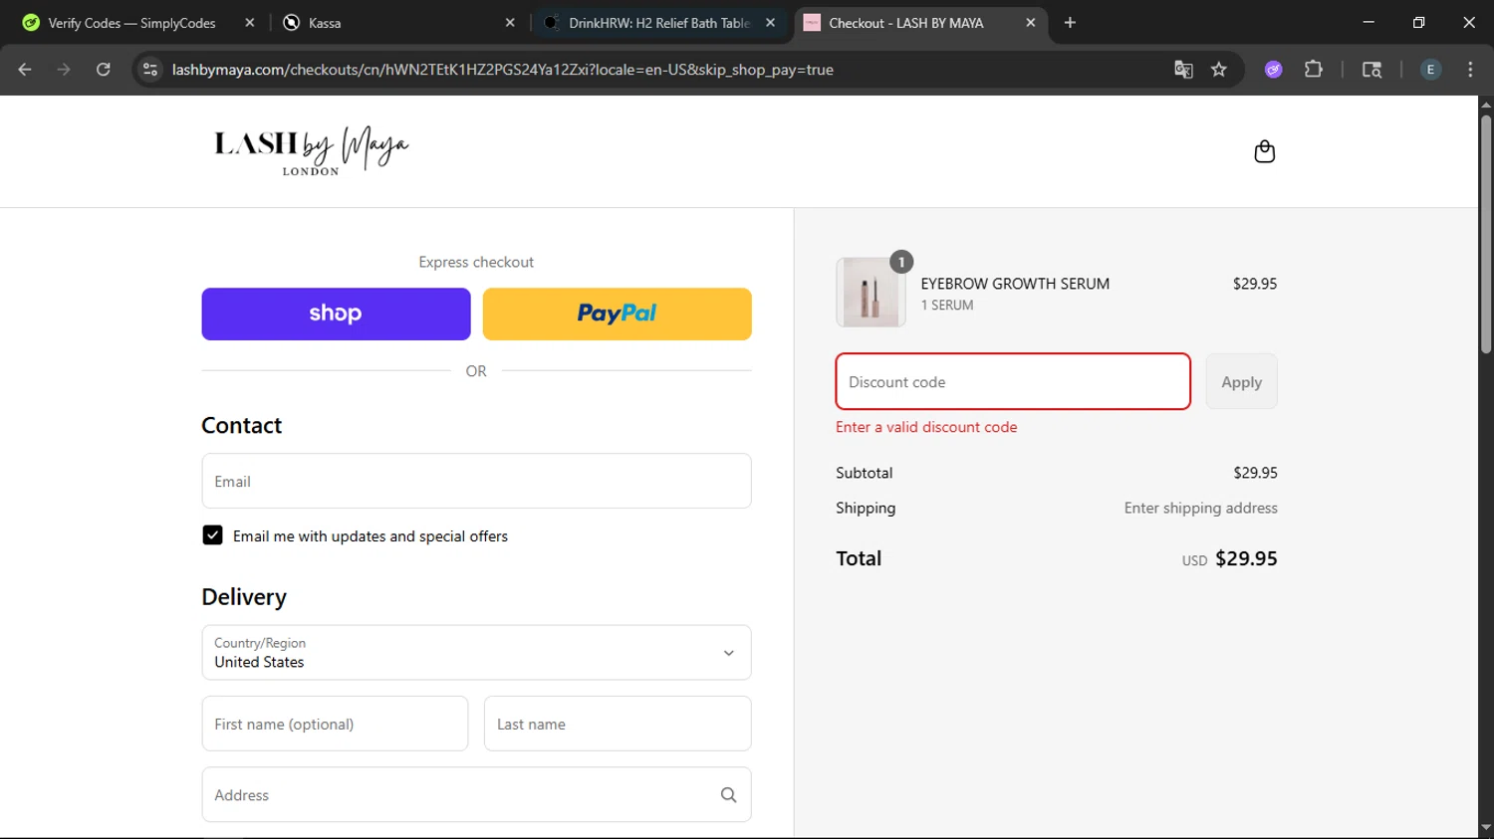Restore down the browser window
The height and width of the screenshot is (839, 1494).
tap(1418, 23)
